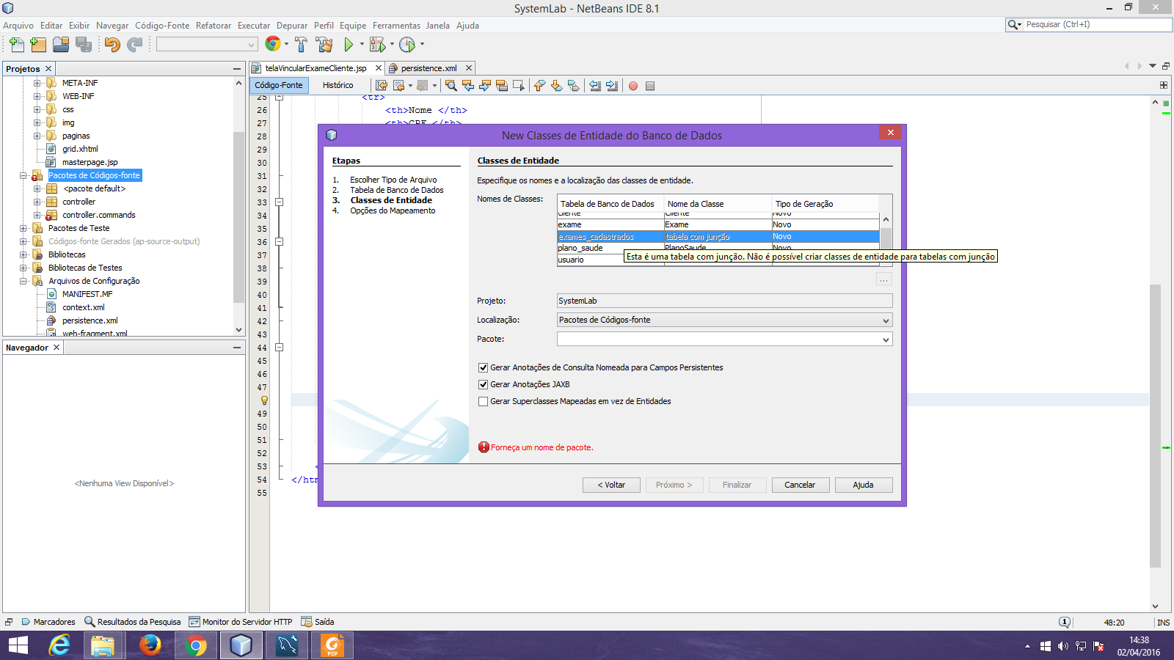This screenshot has width=1174, height=660.
Task: Select the exame row in class table
Action: click(x=718, y=225)
